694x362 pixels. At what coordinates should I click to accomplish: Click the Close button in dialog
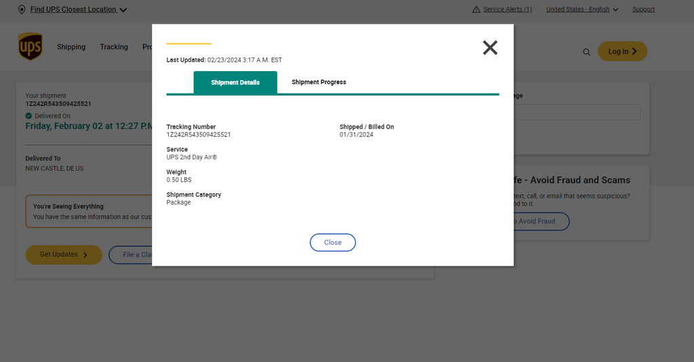coord(333,243)
